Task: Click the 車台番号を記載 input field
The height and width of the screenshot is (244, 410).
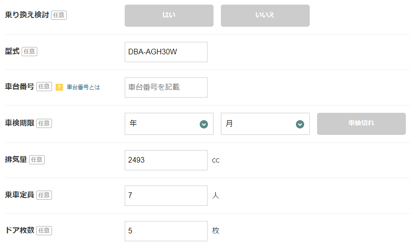Action: [x=166, y=87]
